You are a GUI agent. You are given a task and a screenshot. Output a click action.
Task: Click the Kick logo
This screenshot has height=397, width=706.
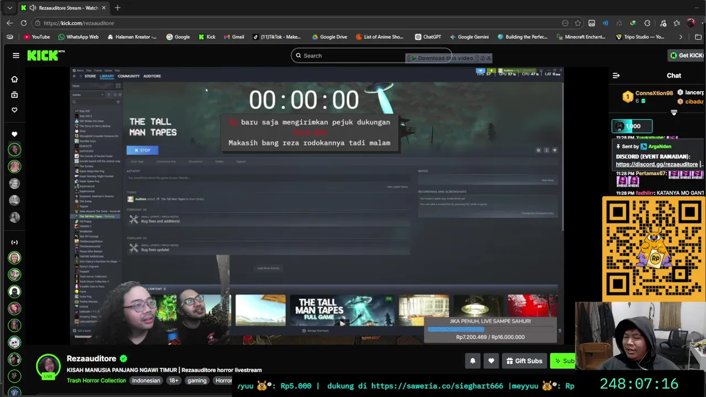coord(46,55)
